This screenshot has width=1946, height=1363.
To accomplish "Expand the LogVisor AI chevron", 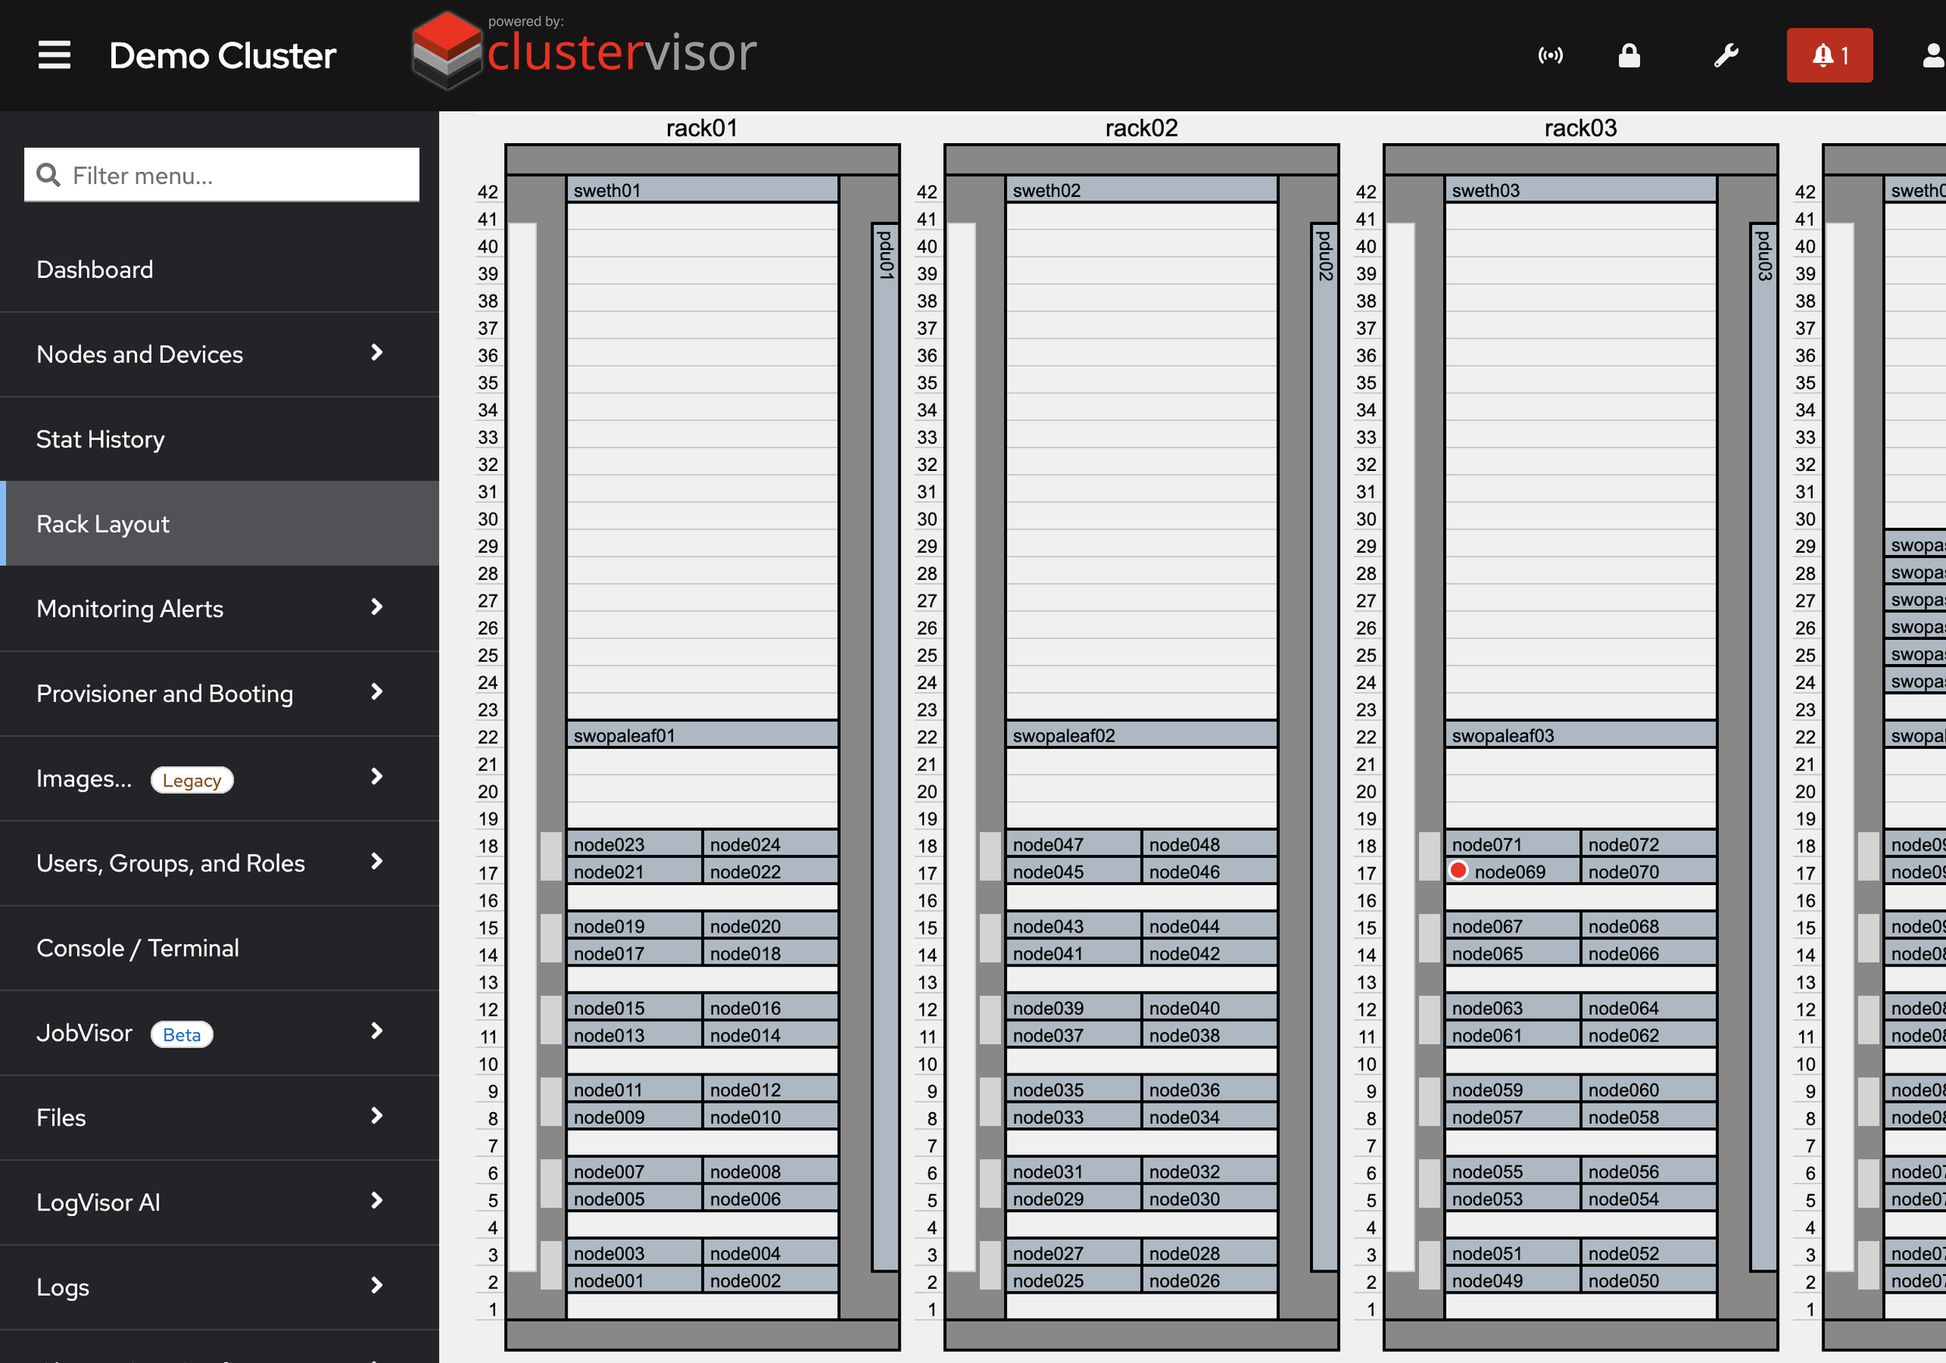I will (378, 1200).
